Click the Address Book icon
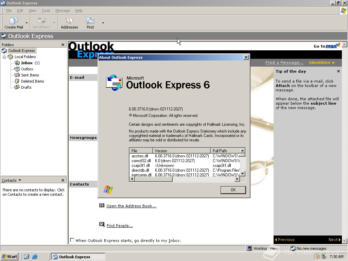The width and height of the screenshot is (348, 261). pos(102,205)
